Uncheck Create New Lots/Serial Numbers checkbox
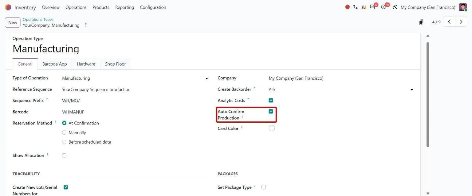This screenshot has width=472, height=196. 66,187
